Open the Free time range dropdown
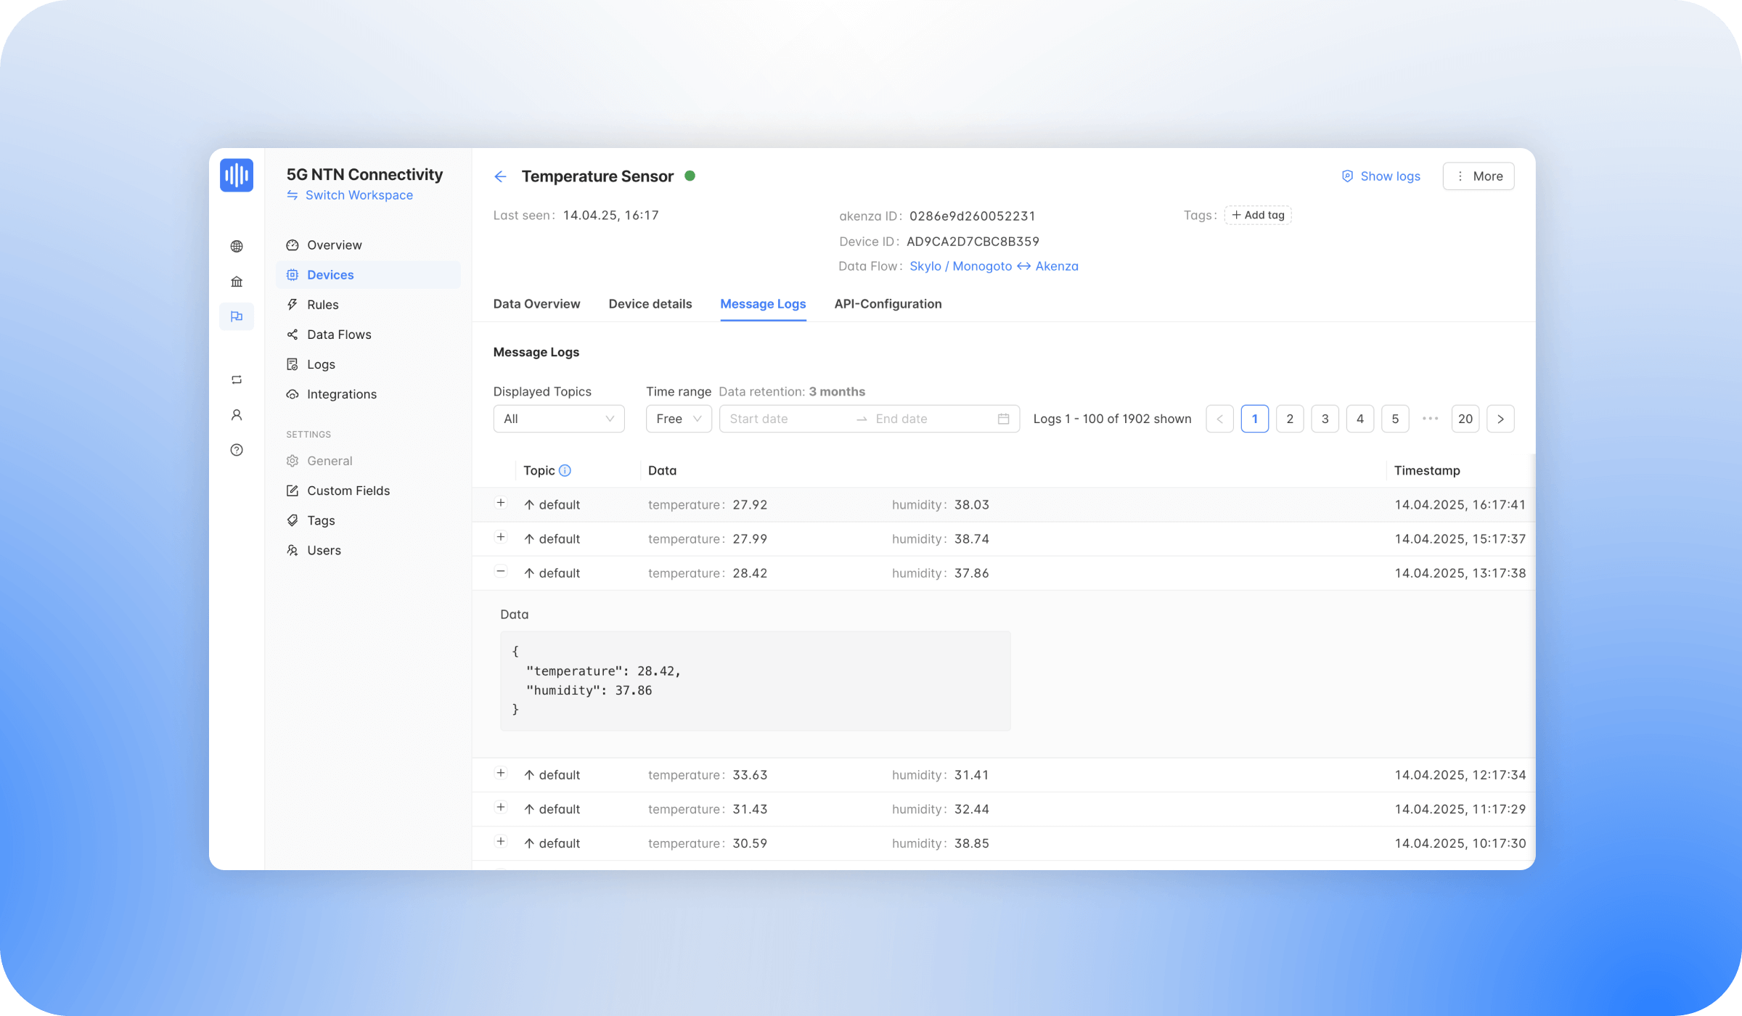The image size is (1742, 1016). pos(679,419)
